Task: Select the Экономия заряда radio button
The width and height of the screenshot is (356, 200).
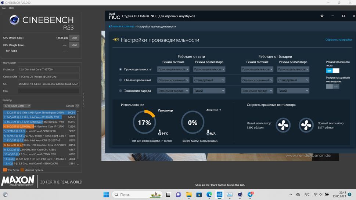Action: tap(121, 91)
